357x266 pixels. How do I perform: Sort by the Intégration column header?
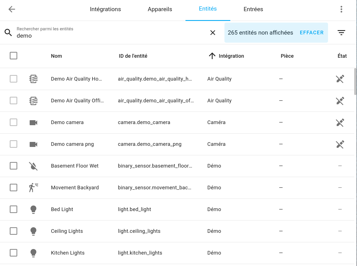[231, 56]
